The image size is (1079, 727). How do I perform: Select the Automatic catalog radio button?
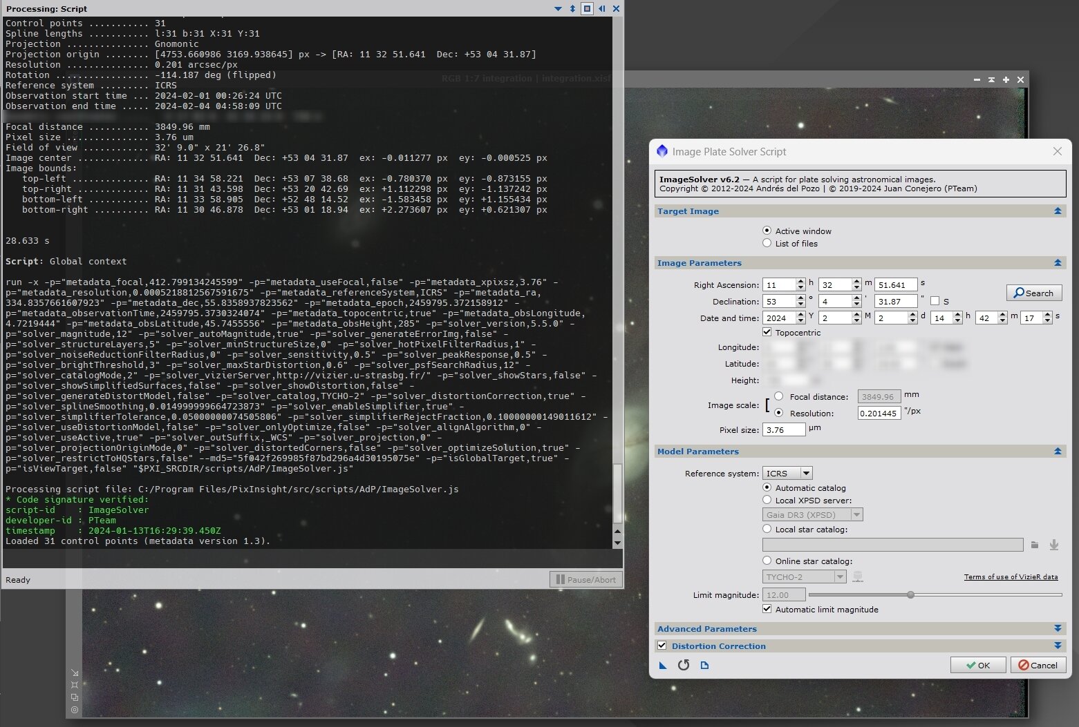(x=767, y=487)
